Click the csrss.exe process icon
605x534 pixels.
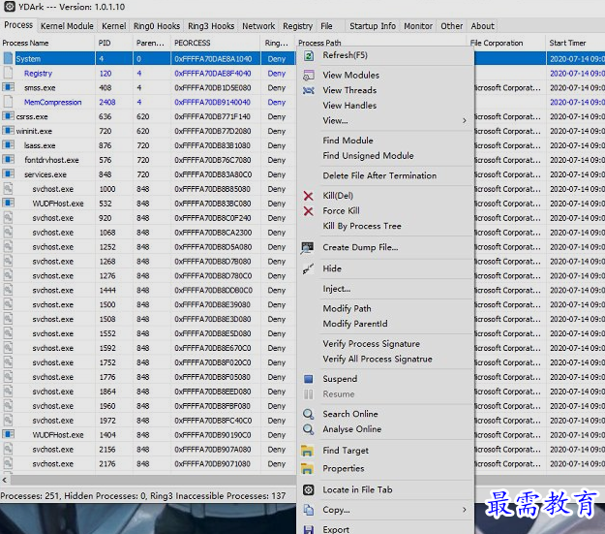(x=8, y=116)
